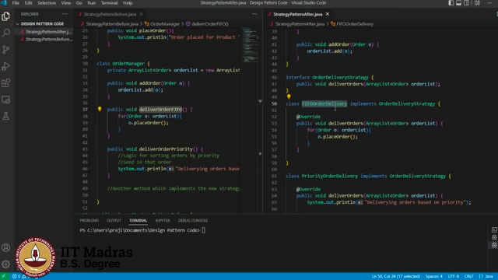Viewport: 498px width, 280px height.
Task: Open the Search view in activity bar
Action: 5,33
